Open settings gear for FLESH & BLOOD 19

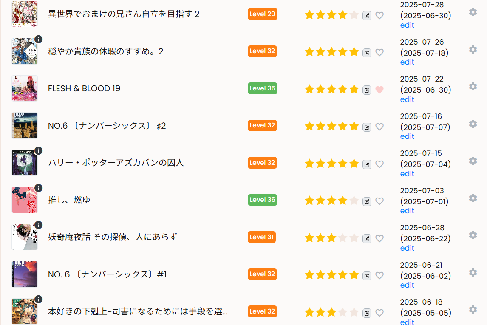(473, 87)
